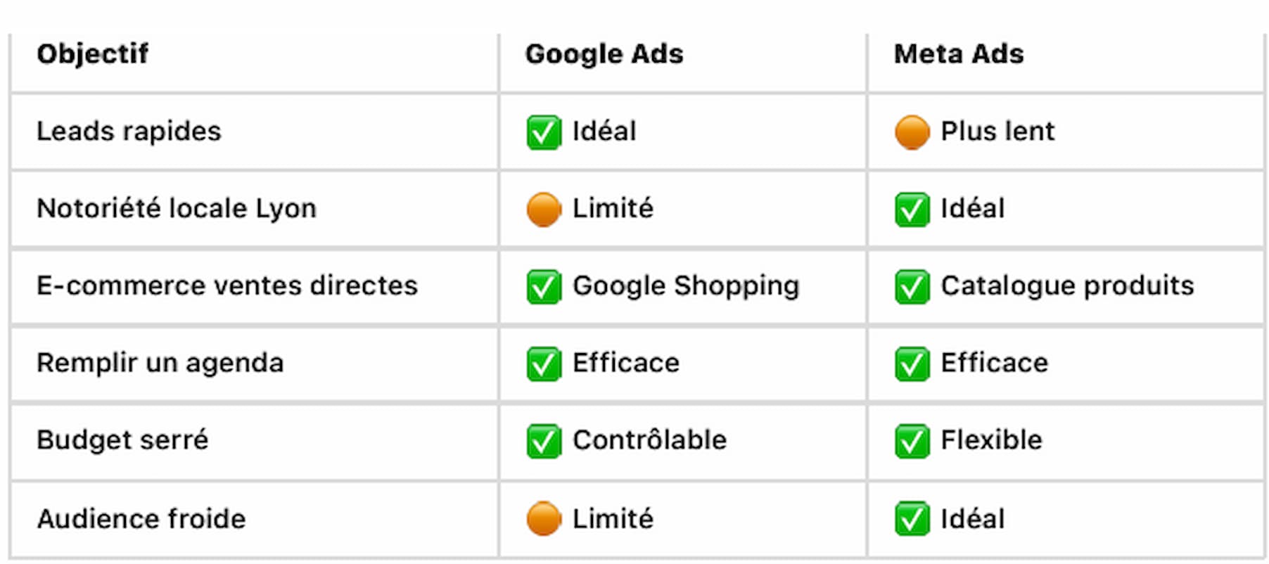Click the orange circle in the Notoriété locale Lyon row
Viewport: 1269px width, 564px height.
[x=544, y=210]
